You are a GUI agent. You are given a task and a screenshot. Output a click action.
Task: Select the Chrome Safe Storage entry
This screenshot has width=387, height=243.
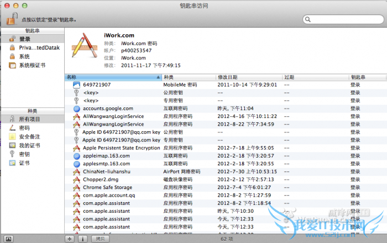tap(226, 187)
